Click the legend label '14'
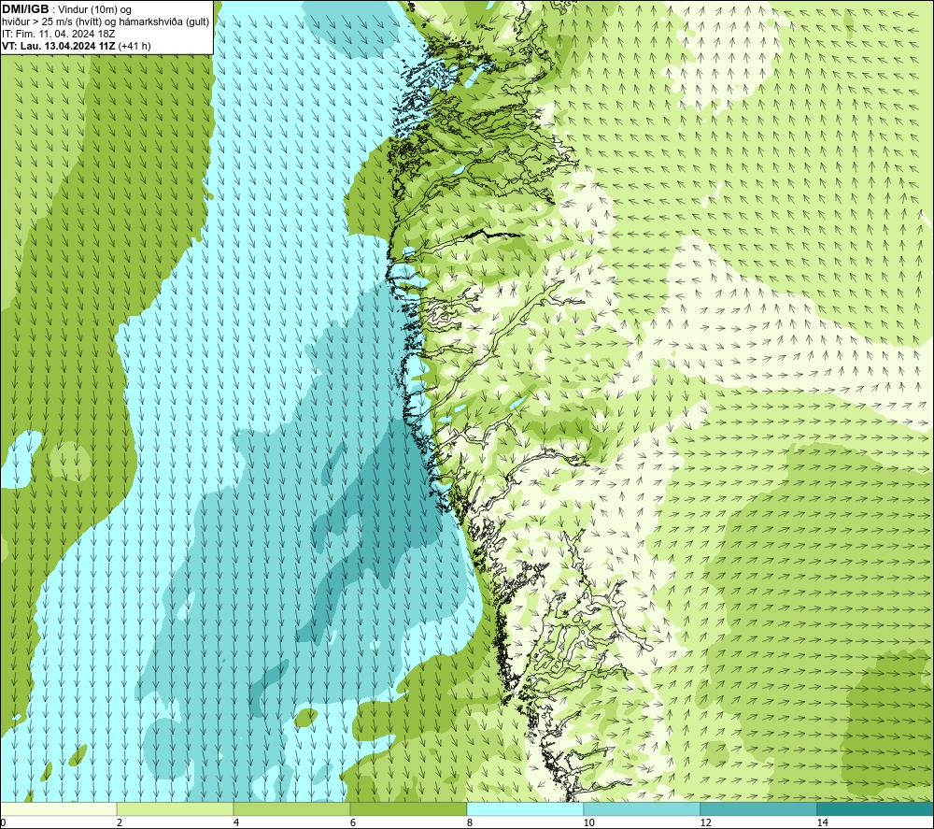Screen dimensions: 934x829 (823, 822)
